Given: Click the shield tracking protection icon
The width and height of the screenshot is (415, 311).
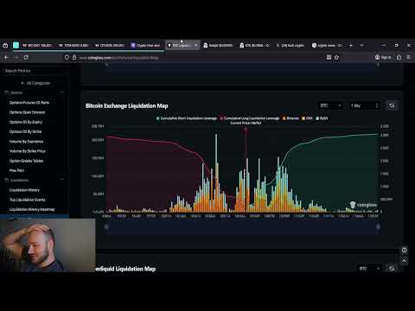Looking at the screenshot, I should pos(67,57).
